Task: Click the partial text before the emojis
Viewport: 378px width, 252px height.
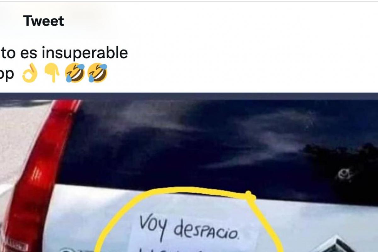Action: click(7, 74)
